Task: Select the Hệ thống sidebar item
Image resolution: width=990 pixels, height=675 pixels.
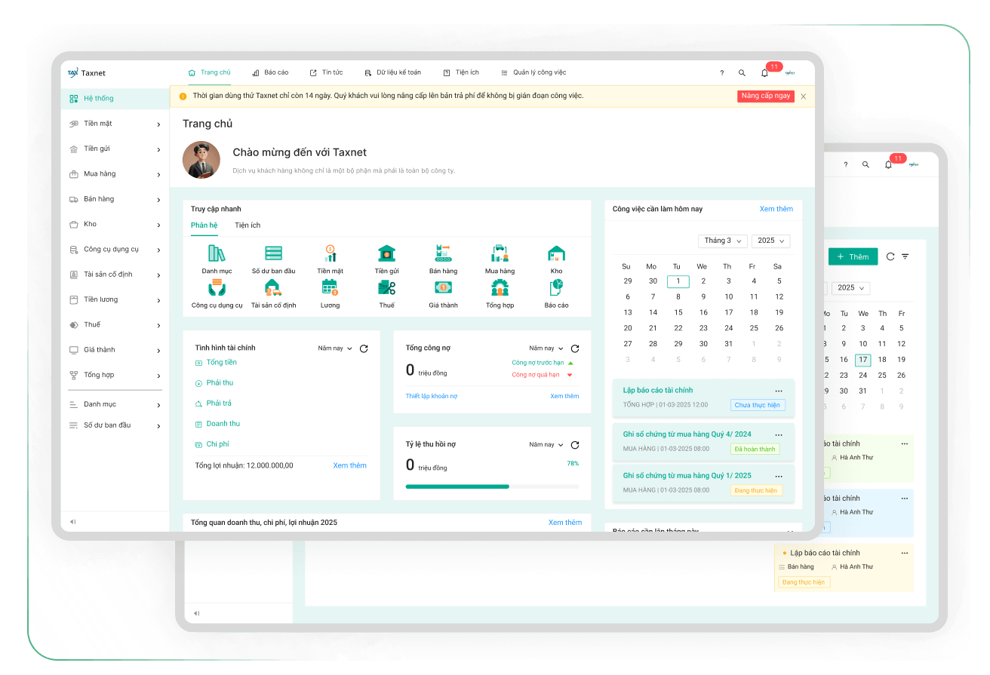Action: click(x=115, y=99)
